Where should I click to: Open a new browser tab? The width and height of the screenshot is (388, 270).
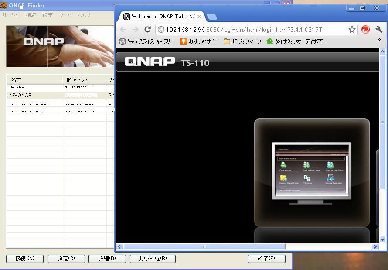(x=212, y=17)
